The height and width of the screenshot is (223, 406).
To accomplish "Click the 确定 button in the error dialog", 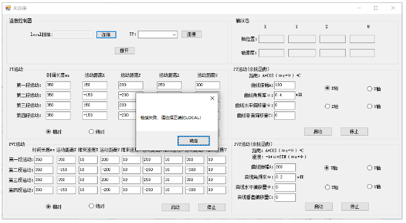I will point(194,140).
